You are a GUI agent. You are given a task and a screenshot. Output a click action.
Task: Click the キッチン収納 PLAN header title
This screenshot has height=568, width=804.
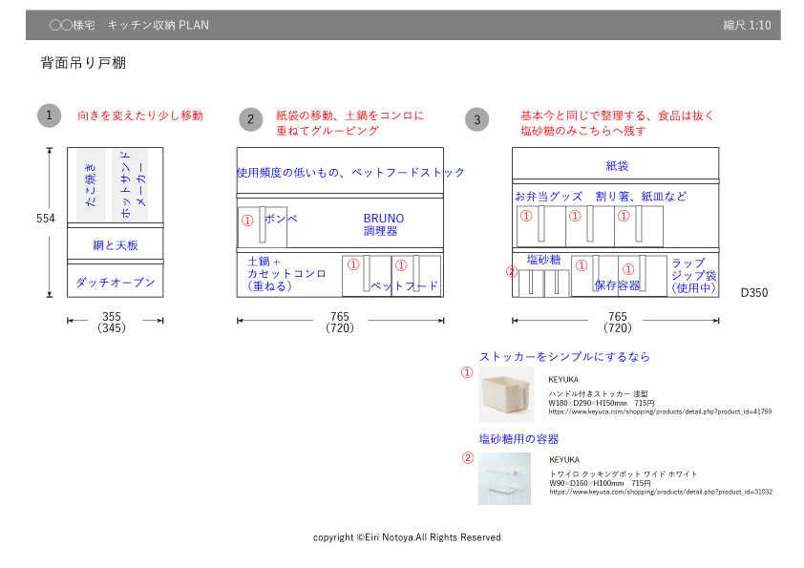(158, 25)
